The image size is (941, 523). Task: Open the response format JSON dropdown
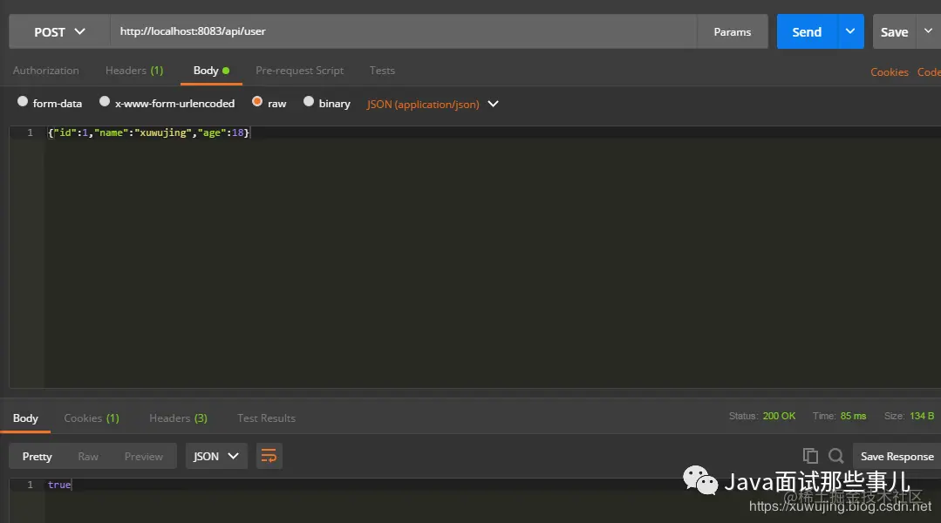click(x=216, y=457)
